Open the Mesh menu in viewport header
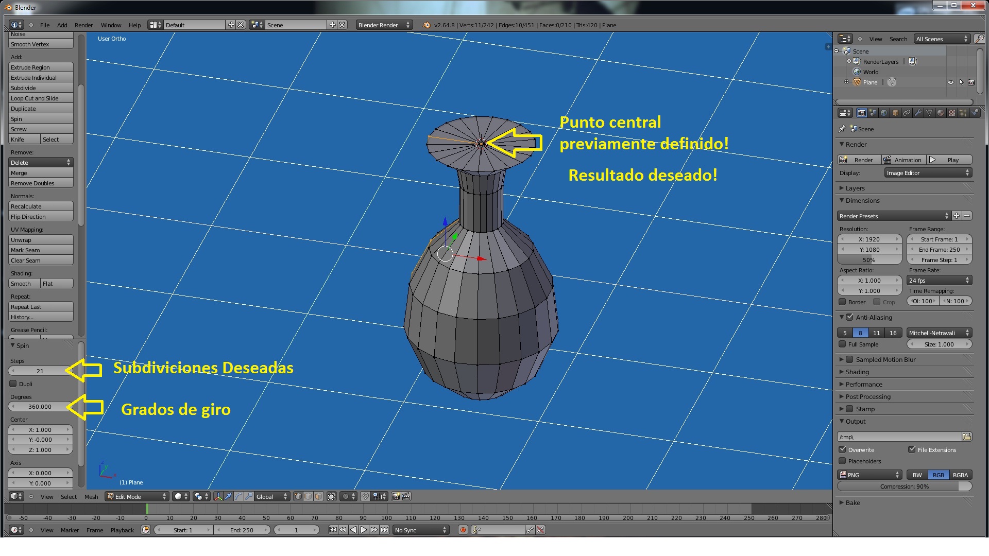Image resolution: width=989 pixels, height=556 pixels. click(x=91, y=497)
